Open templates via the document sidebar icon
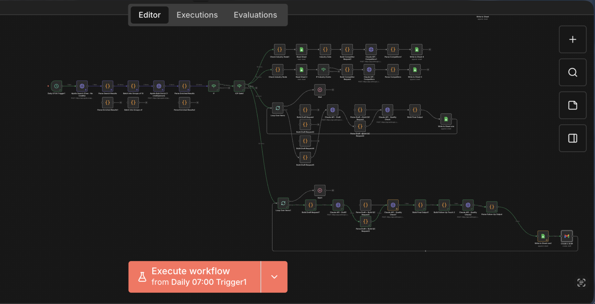The width and height of the screenshot is (595, 304). [572, 105]
